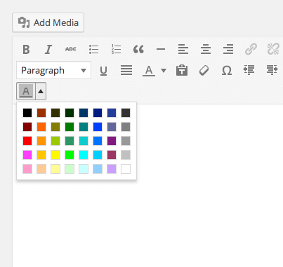Align text right
Viewport: 283px width, 267px height.
(x=228, y=49)
